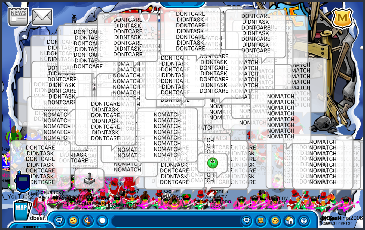The height and width of the screenshot is (230, 365).
Task: Click the penguin named A_YouTube2
Action: (x=17, y=197)
